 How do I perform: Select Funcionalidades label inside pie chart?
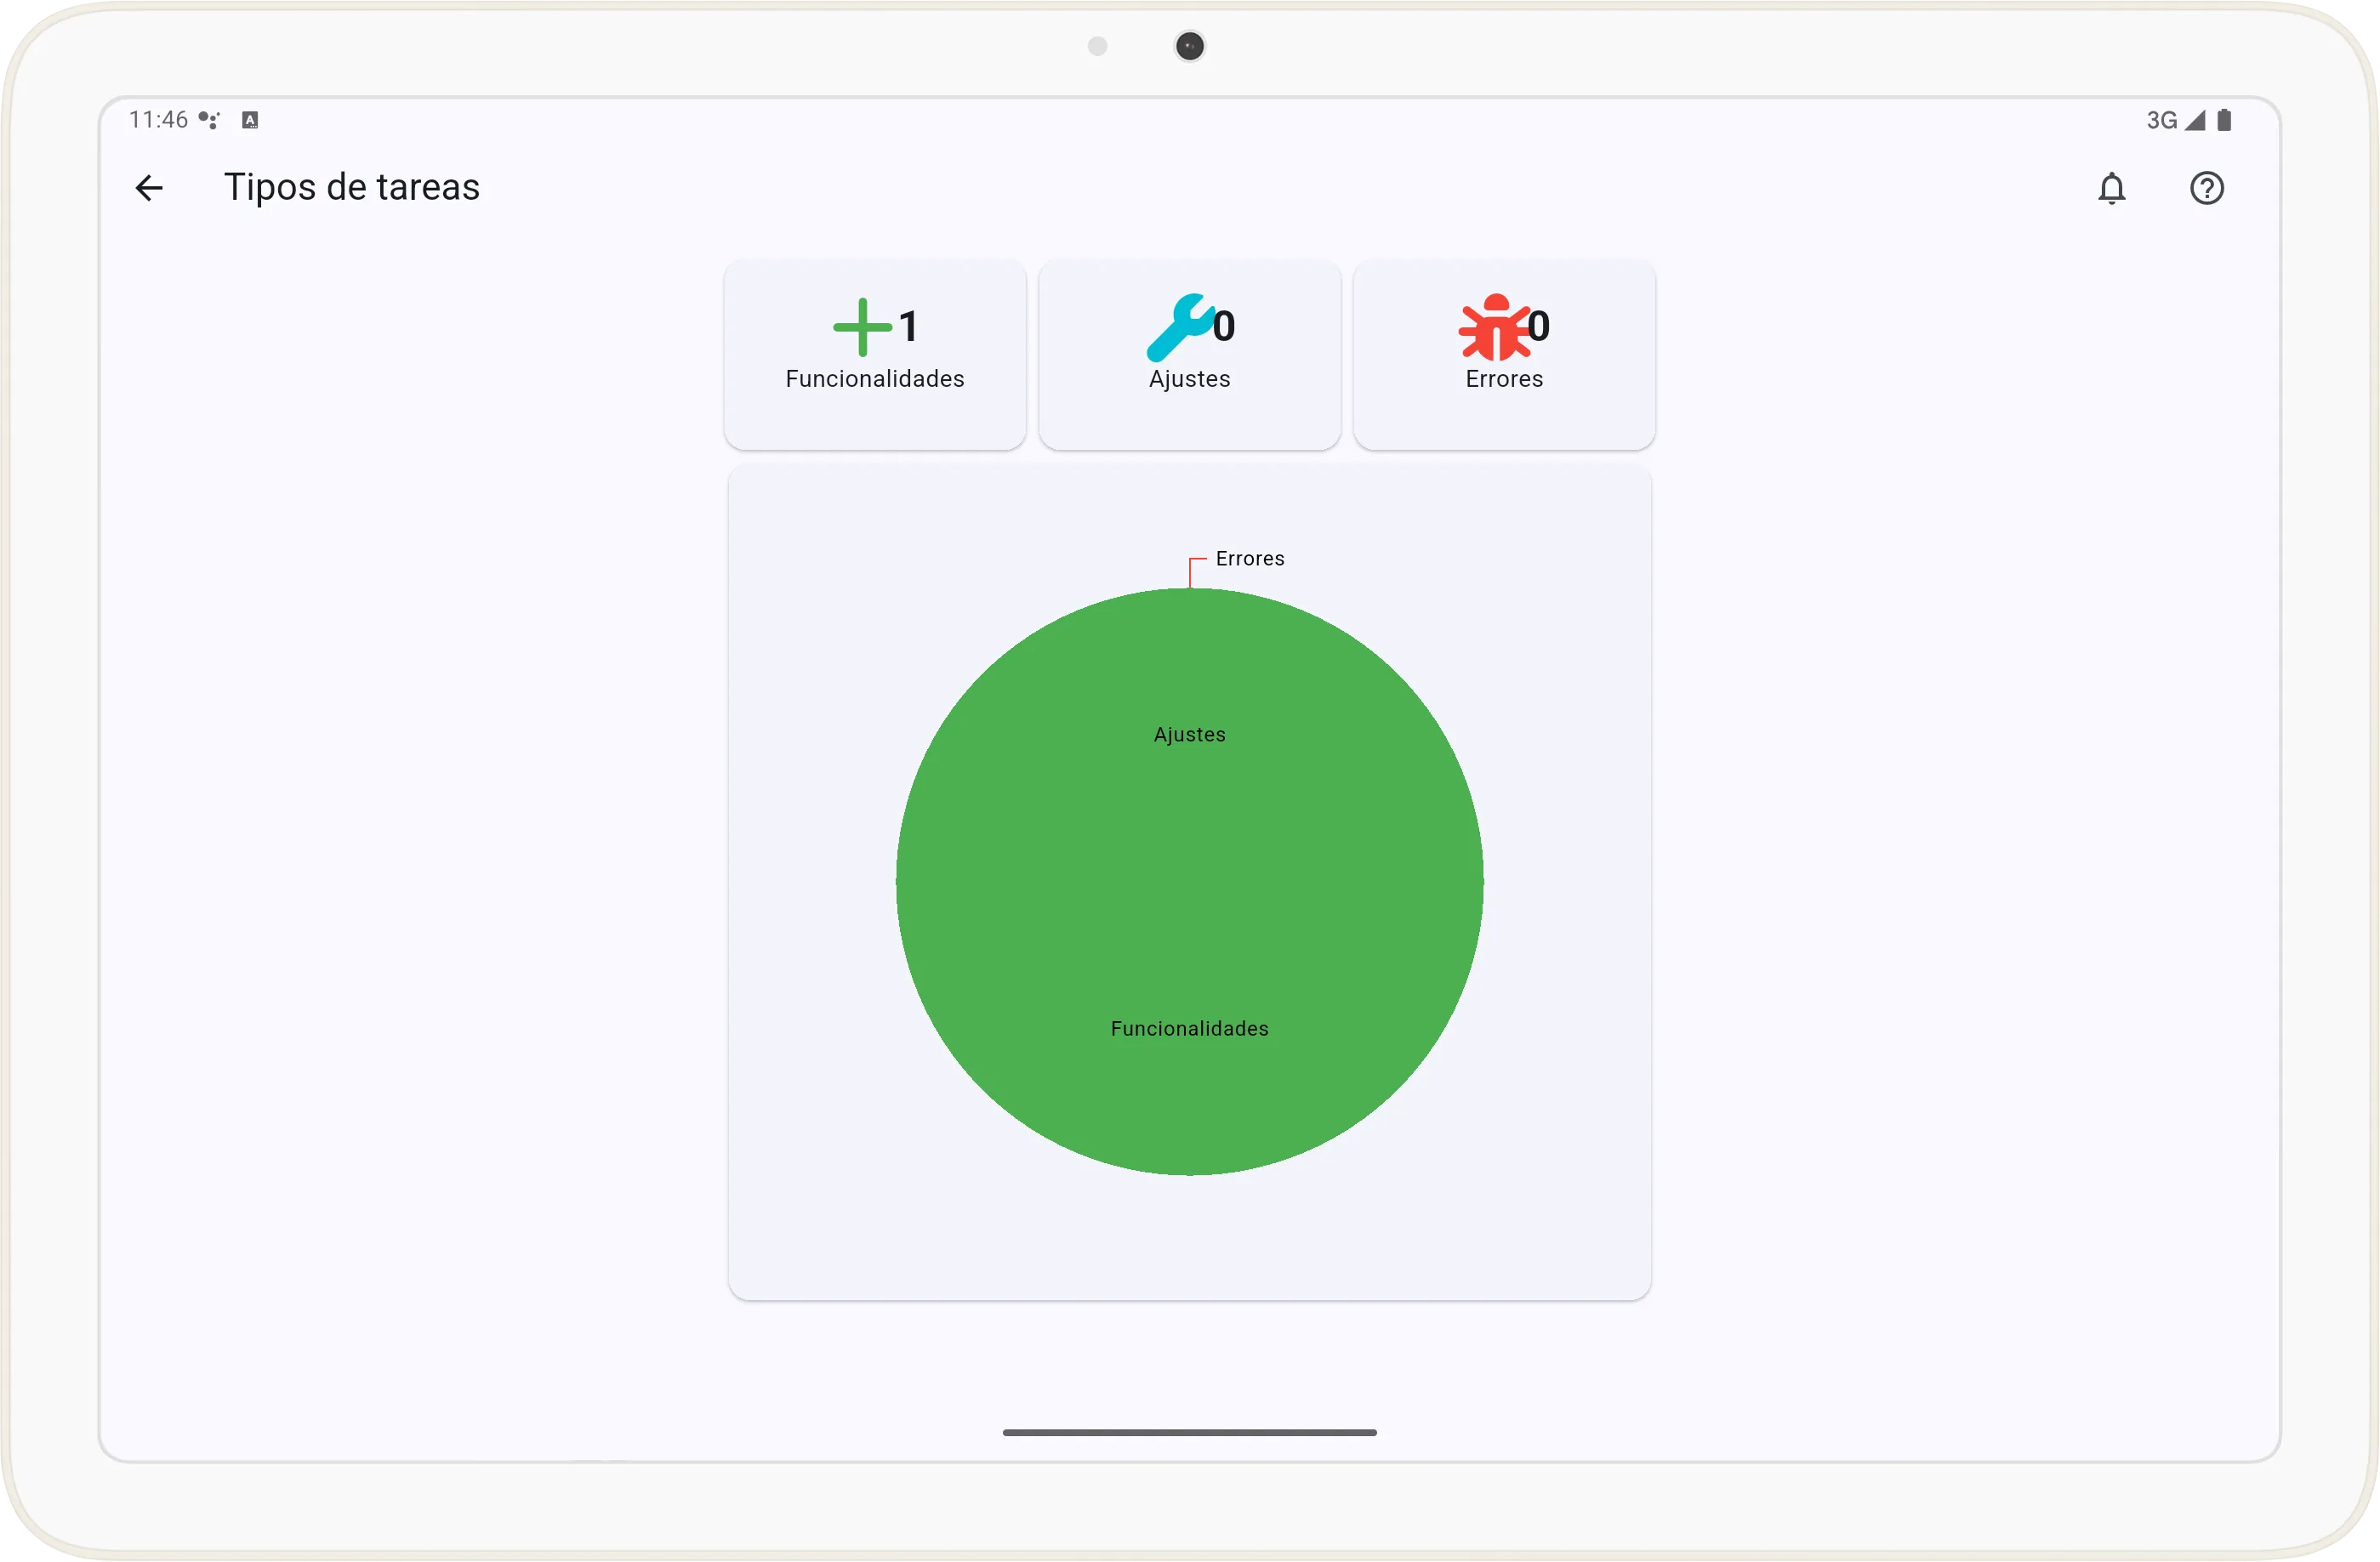tap(1189, 1028)
